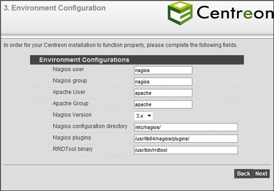Click the 'Apache Group' label
The width and height of the screenshot is (274, 191).
pos(71,103)
